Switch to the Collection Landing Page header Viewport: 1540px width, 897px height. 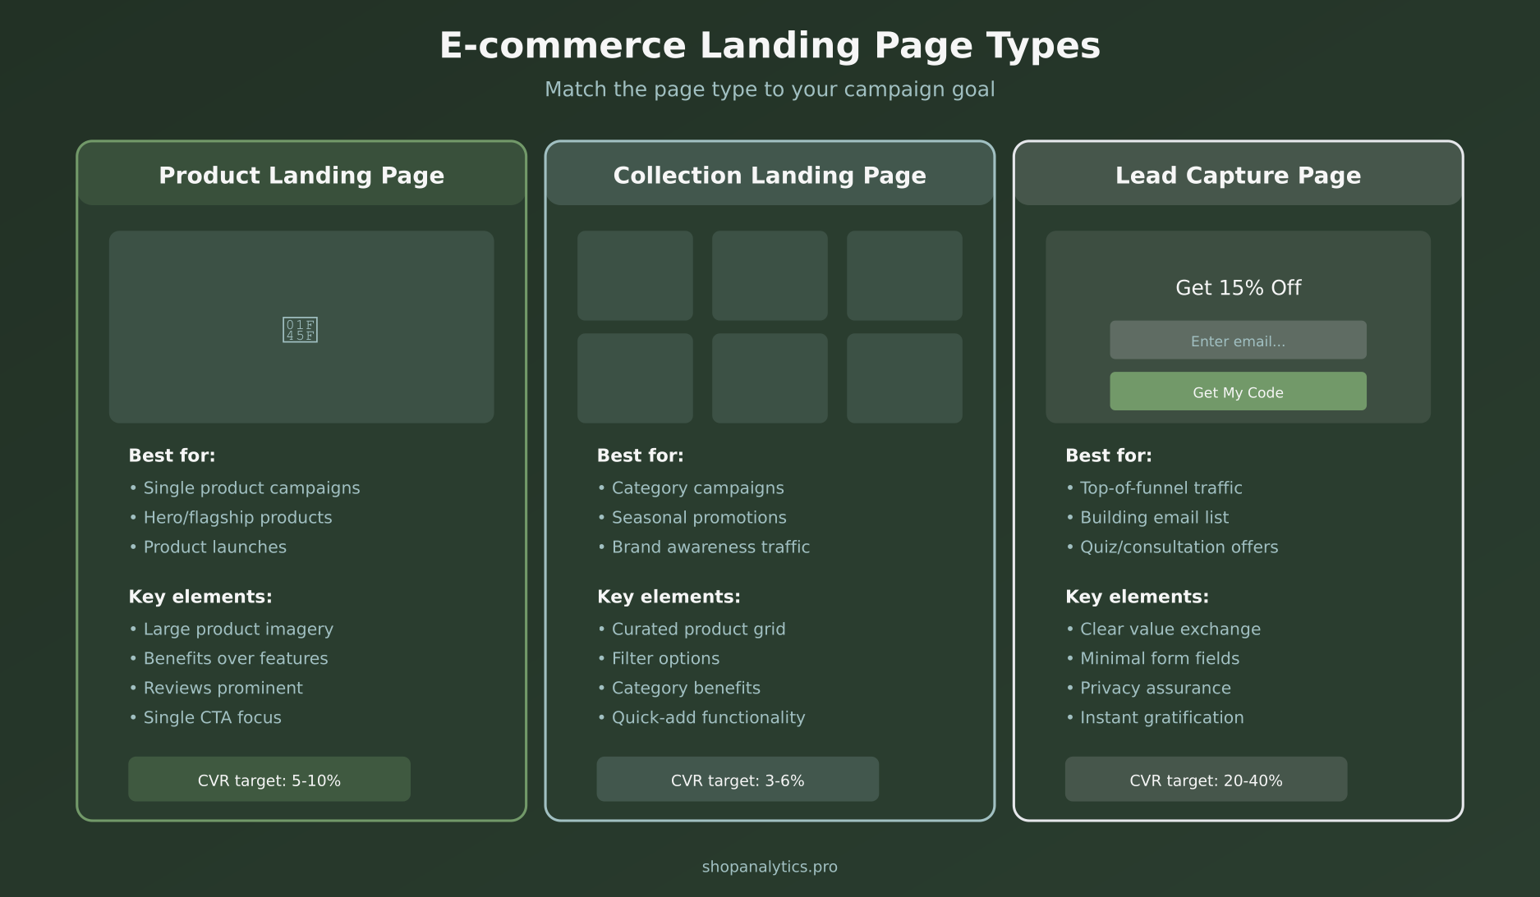tap(770, 175)
